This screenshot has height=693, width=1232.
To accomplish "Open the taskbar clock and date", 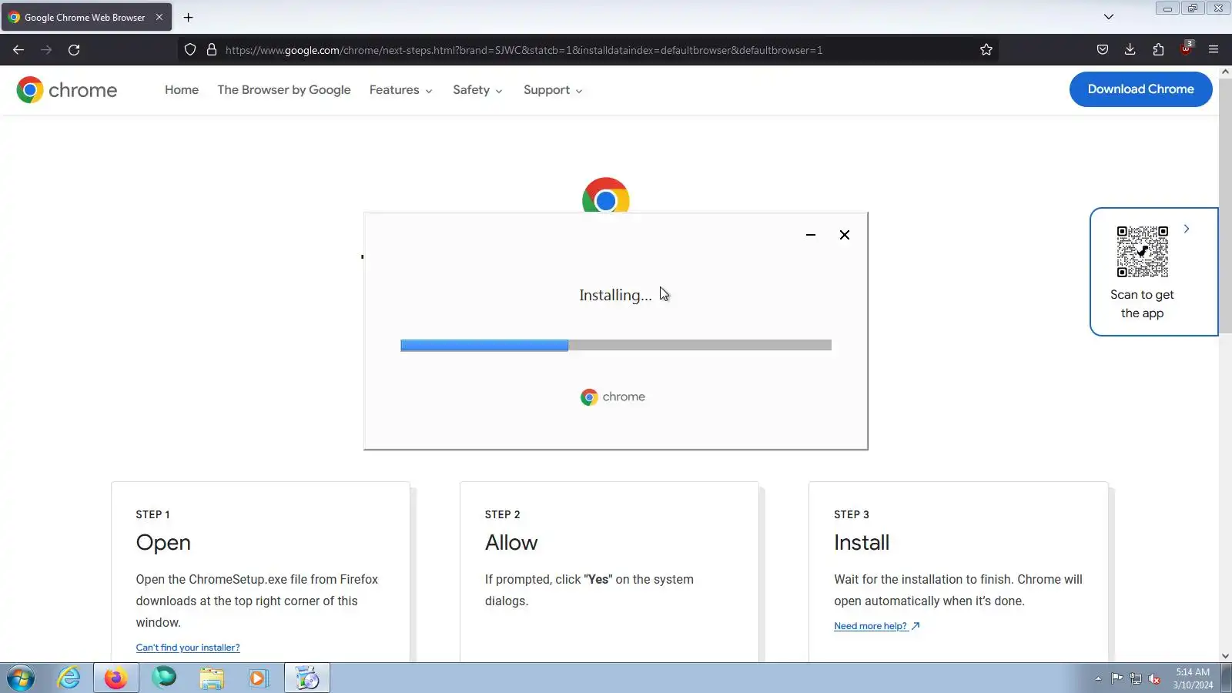I will pyautogui.click(x=1193, y=678).
